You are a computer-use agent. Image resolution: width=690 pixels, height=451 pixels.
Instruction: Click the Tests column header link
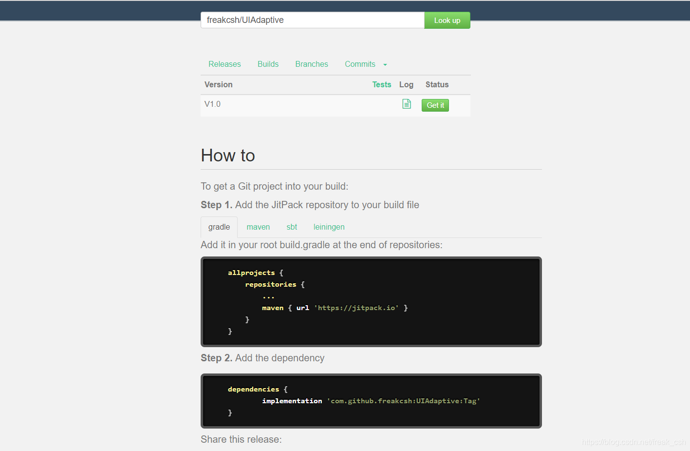[382, 85]
